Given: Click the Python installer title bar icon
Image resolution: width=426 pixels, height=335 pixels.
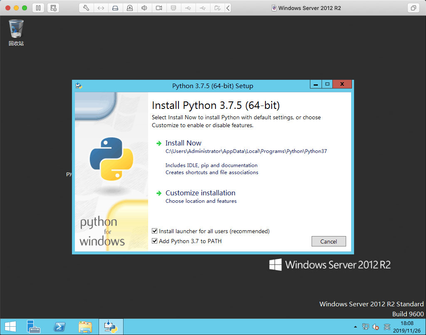Looking at the screenshot, I should (x=79, y=86).
